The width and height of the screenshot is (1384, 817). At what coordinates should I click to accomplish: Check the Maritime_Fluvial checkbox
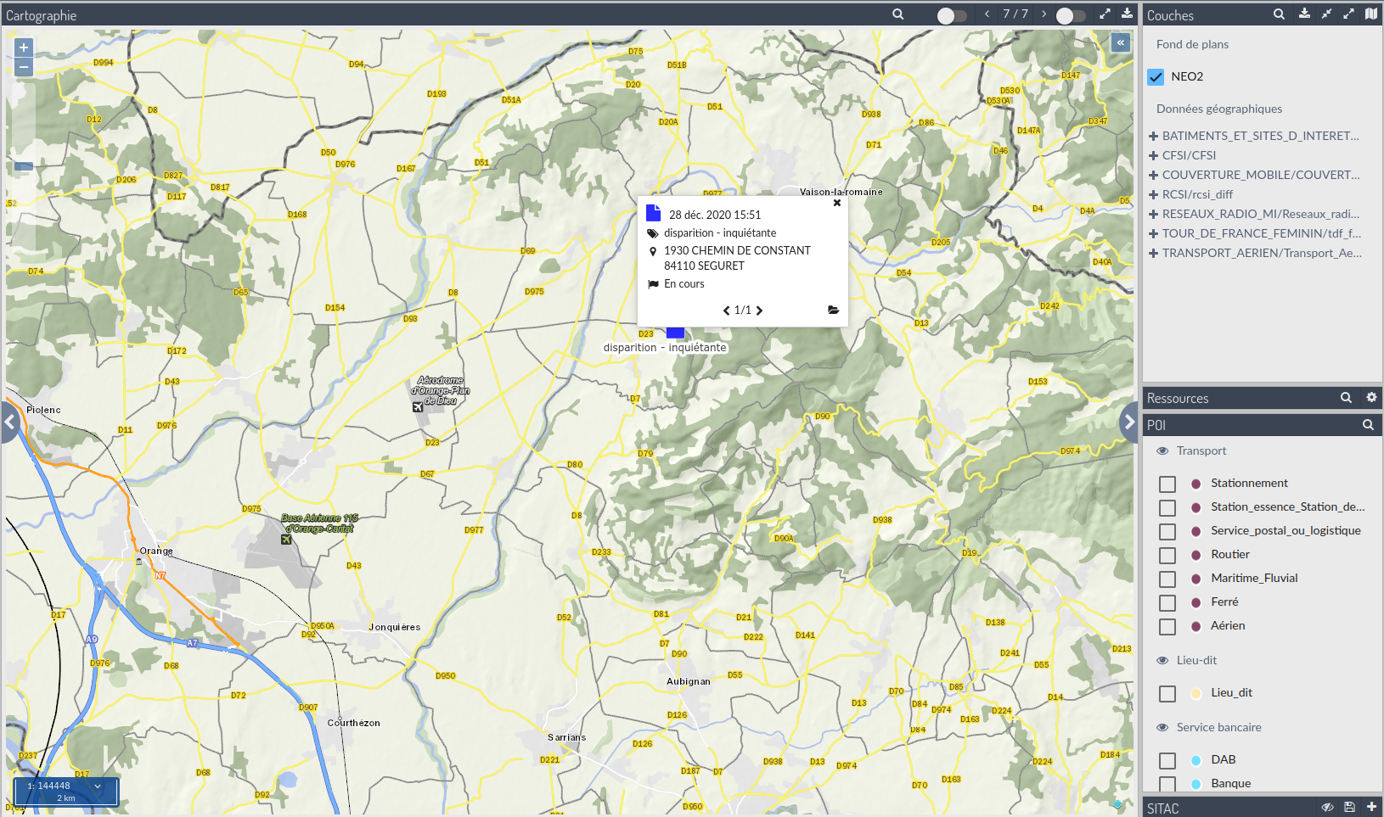click(1167, 579)
